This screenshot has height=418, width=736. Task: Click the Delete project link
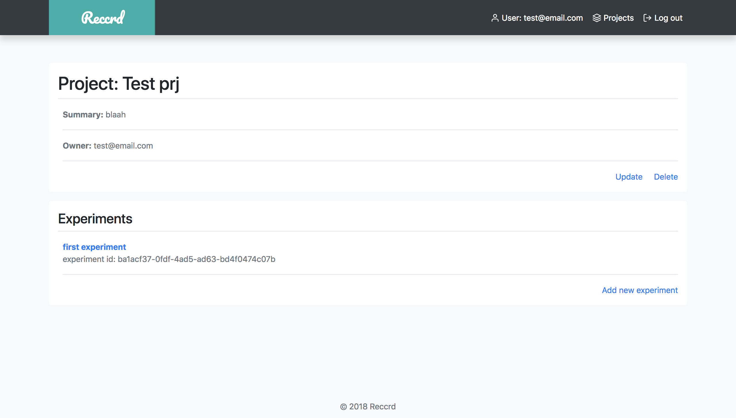coord(666,177)
